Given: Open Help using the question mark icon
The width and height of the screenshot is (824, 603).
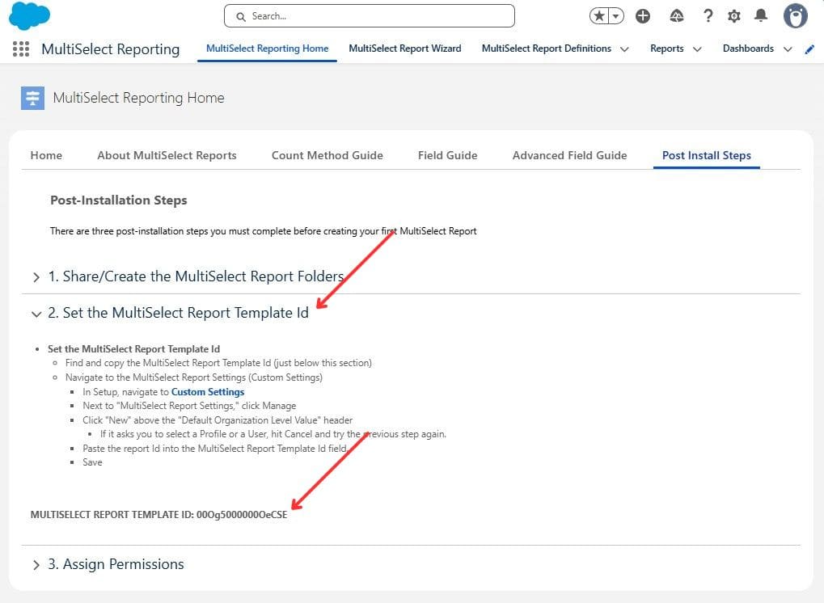Looking at the screenshot, I should click(x=708, y=15).
